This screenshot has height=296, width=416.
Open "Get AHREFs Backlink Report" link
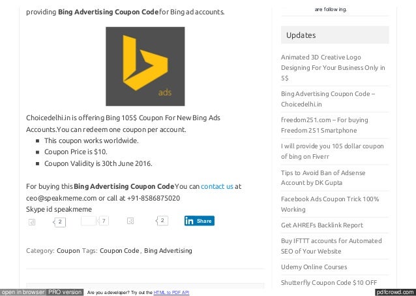[322, 225]
